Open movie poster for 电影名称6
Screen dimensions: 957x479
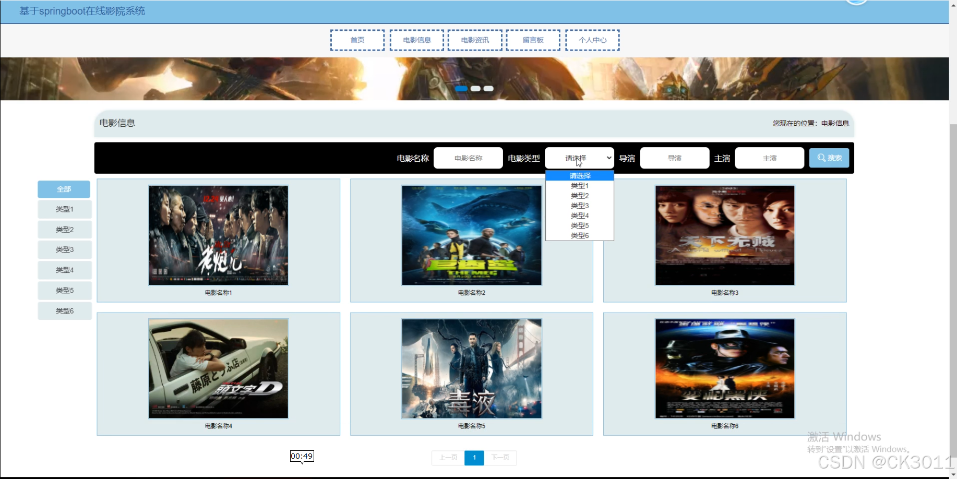point(725,369)
